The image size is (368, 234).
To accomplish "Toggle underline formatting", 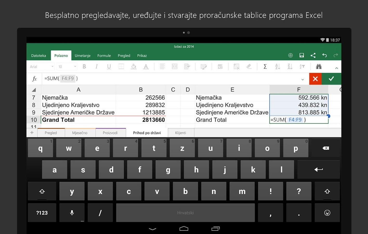I will click(109, 66).
